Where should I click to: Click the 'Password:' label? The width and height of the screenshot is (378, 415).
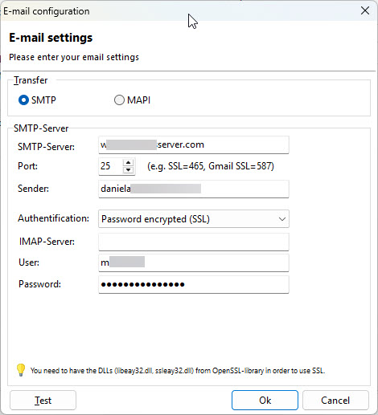pyautogui.click(x=39, y=284)
